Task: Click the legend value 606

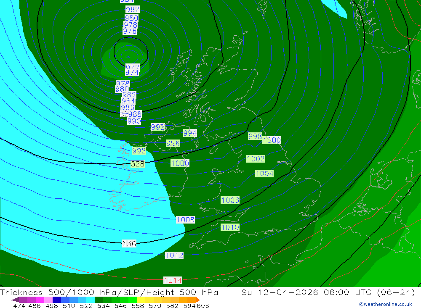Action: [x=203, y=306]
